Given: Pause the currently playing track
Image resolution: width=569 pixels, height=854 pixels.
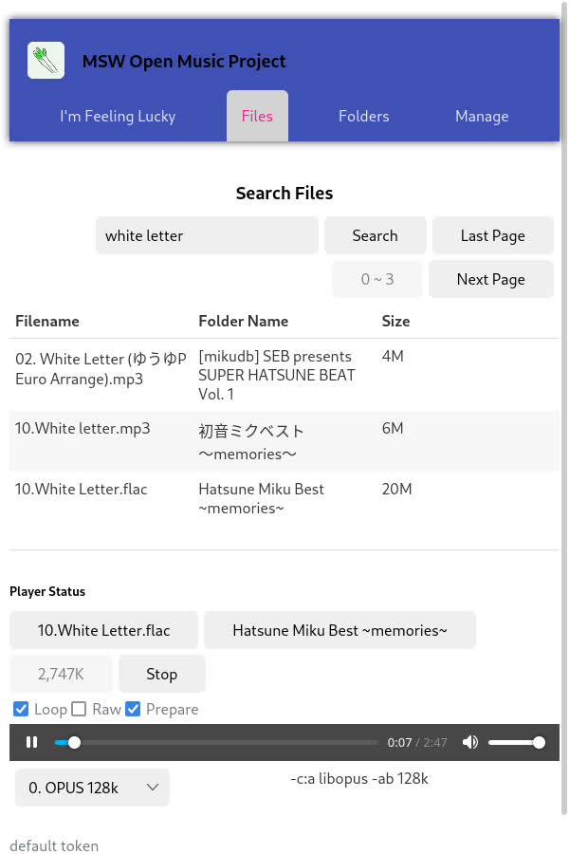Looking at the screenshot, I should [x=32, y=742].
